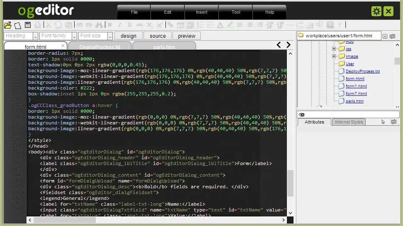Expand the css folder
This screenshot has height=226, width=403.
tap(334, 49)
